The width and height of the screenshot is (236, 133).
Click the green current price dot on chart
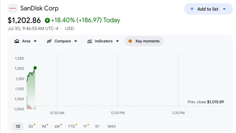click(x=35, y=68)
